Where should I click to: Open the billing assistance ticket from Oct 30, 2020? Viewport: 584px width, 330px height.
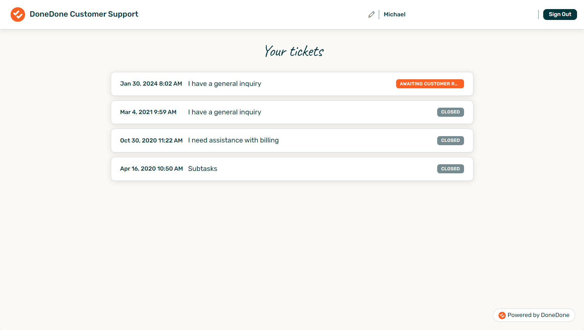tap(292, 140)
